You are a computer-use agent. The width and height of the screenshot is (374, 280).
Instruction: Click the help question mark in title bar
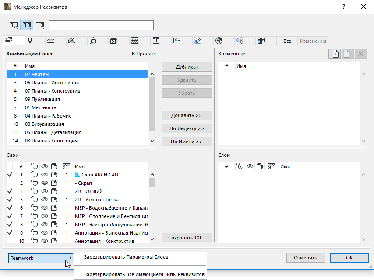click(344, 7)
